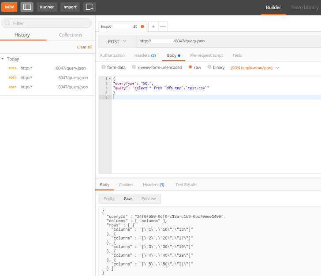This screenshot has height=276, width=321.
Task: Click the Clear all link
Action: 84,47
